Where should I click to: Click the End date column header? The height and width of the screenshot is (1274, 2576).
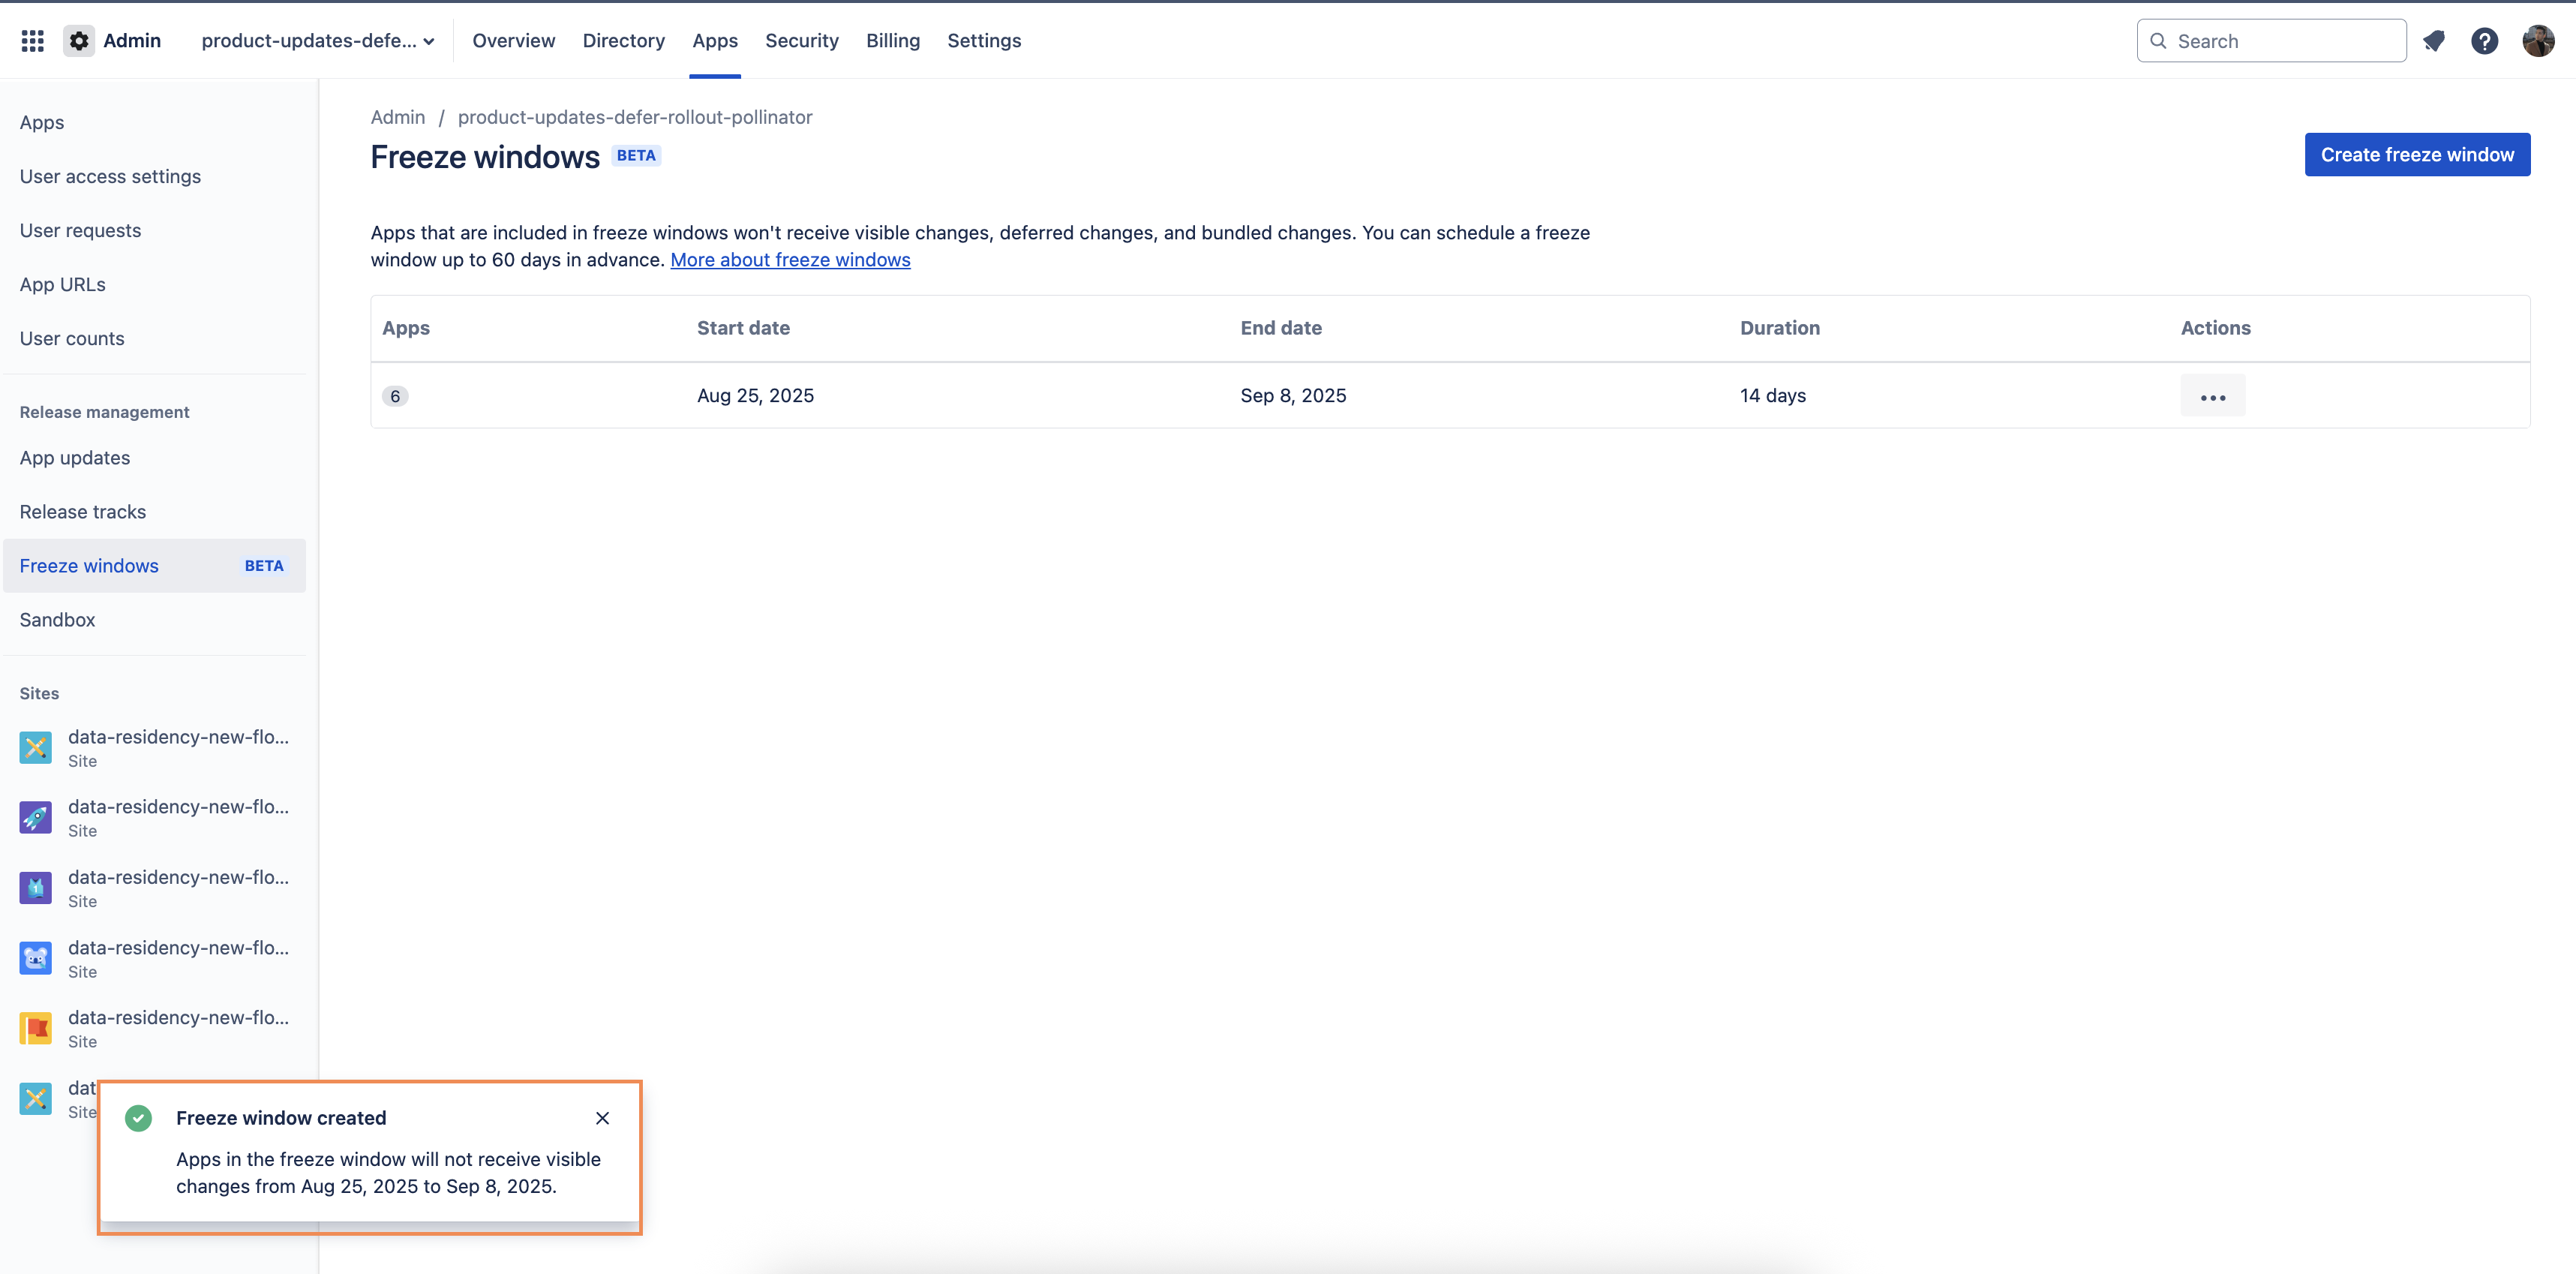[x=1281, y=328]
